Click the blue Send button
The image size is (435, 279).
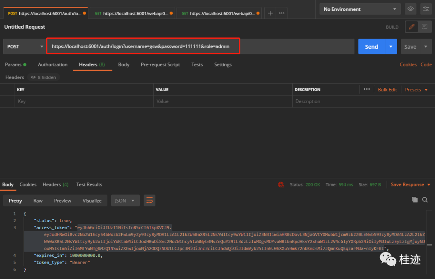[371, 47]
